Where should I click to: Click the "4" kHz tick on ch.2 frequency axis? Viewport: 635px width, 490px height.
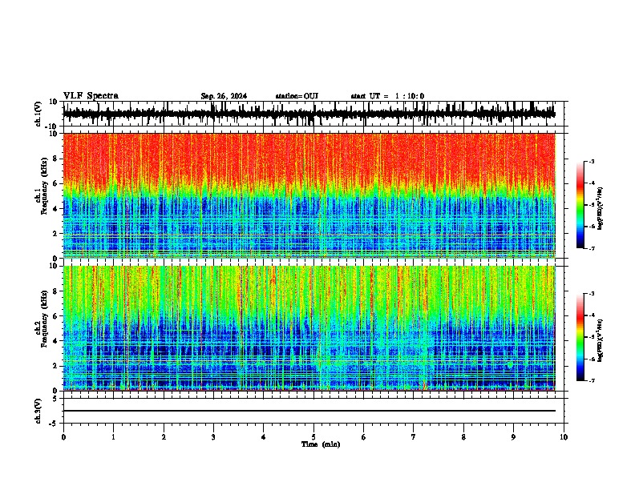pos(55,341)
